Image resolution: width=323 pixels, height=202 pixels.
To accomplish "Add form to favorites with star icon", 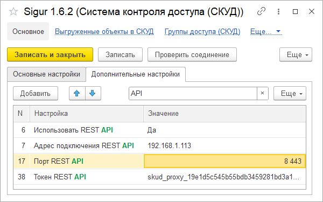I will pos(13,11).
